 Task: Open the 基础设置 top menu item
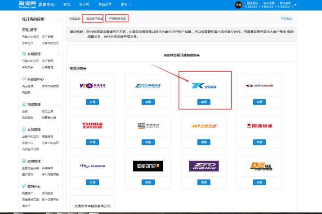coord(105,4)
